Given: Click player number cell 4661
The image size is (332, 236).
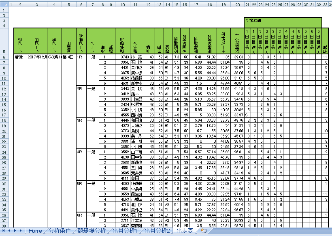Looking at the screenshot, I should tap(123, 189).
